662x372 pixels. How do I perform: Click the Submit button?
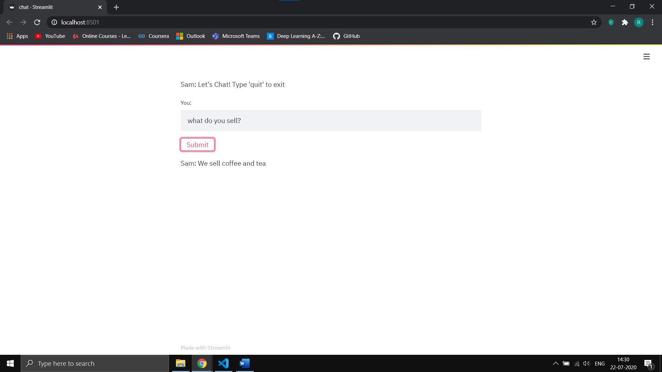point(197,145)
